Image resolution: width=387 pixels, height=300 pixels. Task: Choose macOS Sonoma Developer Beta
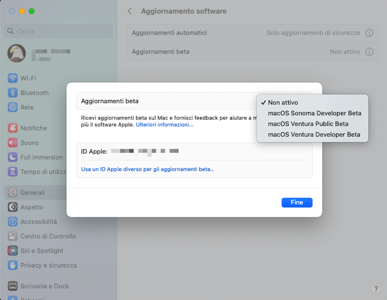tap(312, 113)
